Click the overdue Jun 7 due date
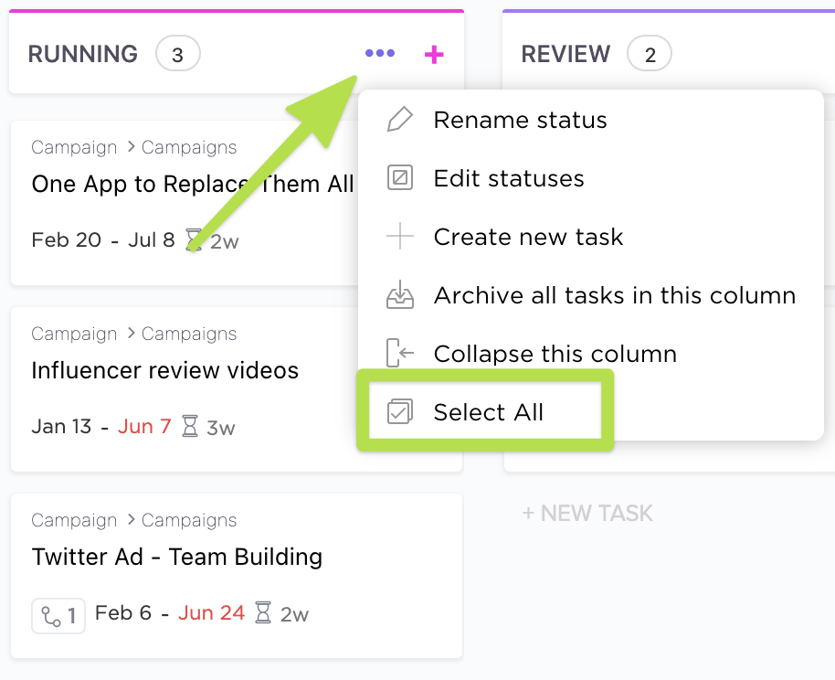This screenshot has height=680, width=835. [x=144, y=427]
